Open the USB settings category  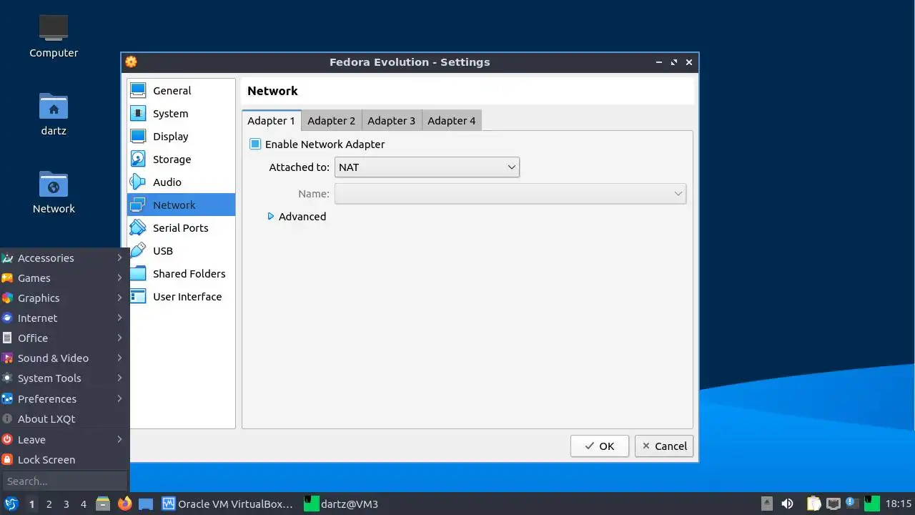coord(181,251)
